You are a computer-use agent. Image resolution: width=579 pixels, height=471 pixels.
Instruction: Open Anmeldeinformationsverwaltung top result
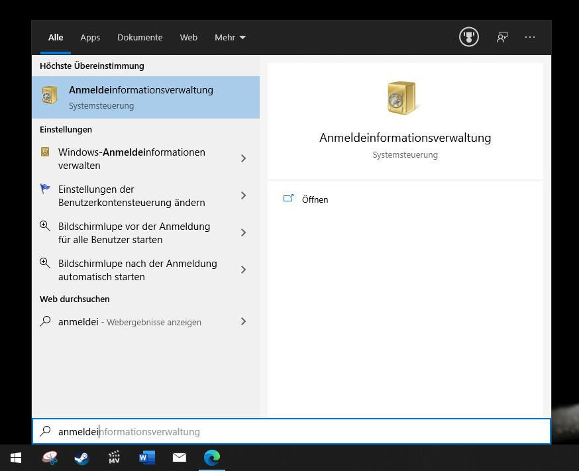click(146, 97)
